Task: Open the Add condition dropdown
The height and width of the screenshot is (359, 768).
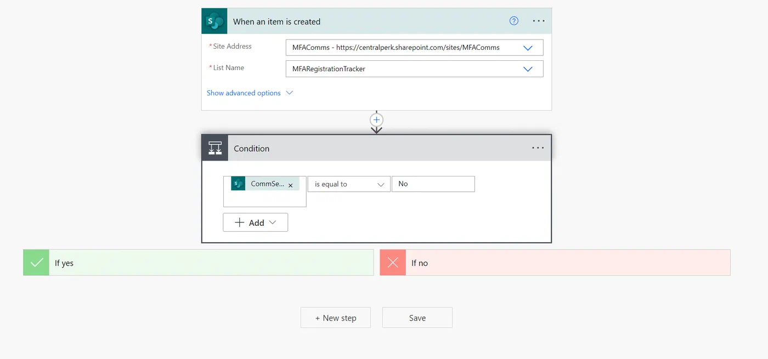Action: click(256, 223)
